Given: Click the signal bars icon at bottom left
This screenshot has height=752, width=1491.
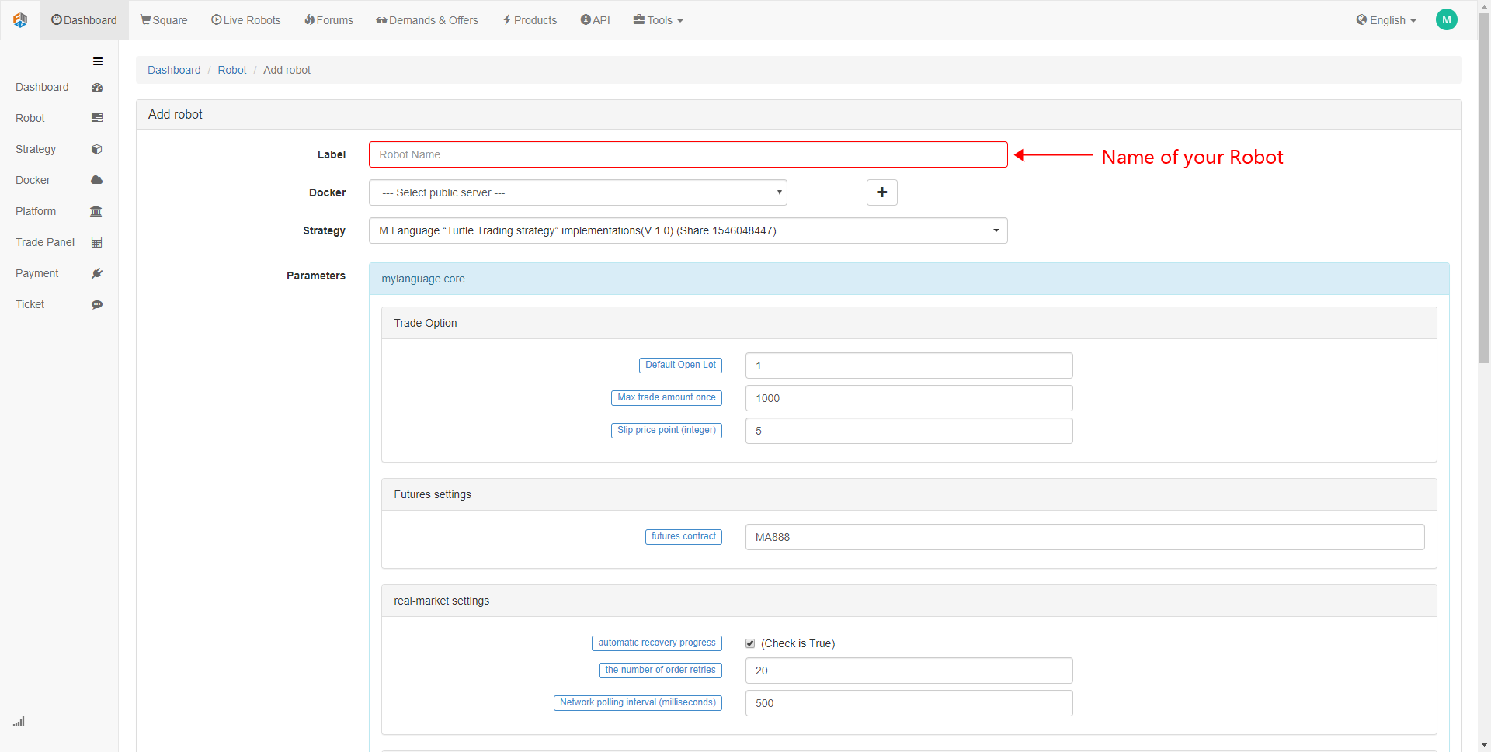Looking at the screenshot, I should pyautogui.click(x=19, y=721).
